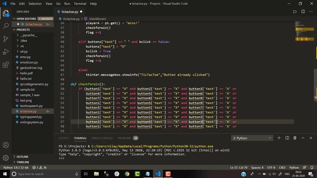
Task: Open the File menu
Action: click(x=13, y=3)
